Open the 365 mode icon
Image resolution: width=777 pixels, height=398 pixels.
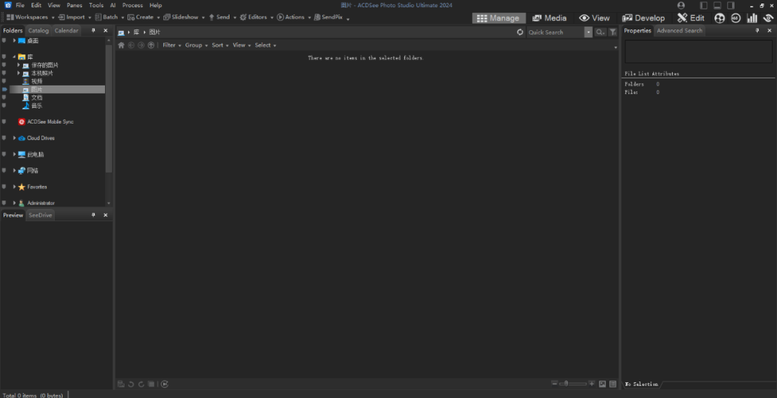coord(735,18)
